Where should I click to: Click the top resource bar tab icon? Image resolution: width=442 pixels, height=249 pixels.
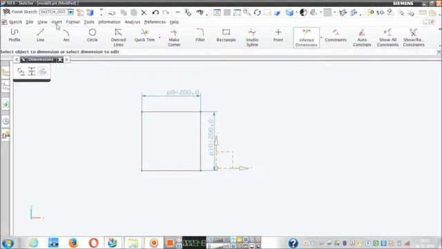click(x=6, y=73)
